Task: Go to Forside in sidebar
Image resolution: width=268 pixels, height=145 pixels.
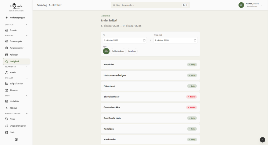Action: pyautogui.click(x=16, y=30)
